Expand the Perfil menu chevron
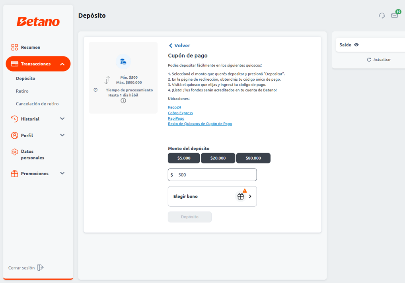Screen dimensions: 405x283 click(x=62, y=135)
